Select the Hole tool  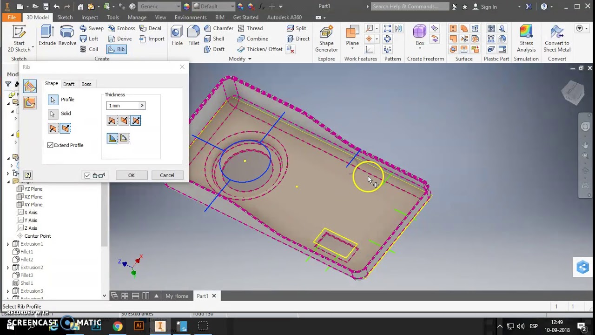(x=177, y=35)
